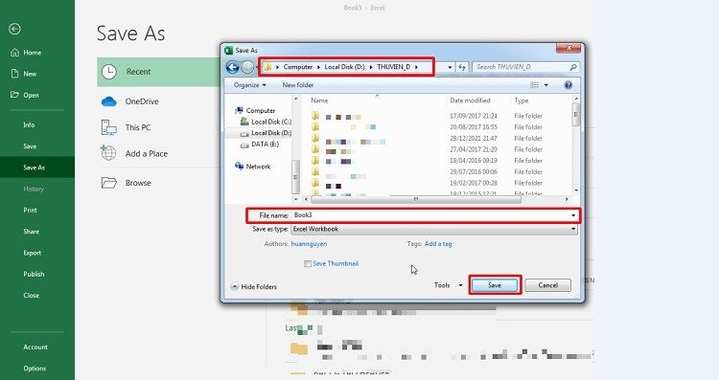Click the refresh address bar icon
Viewport: 719px width, 380px height.
462,67
